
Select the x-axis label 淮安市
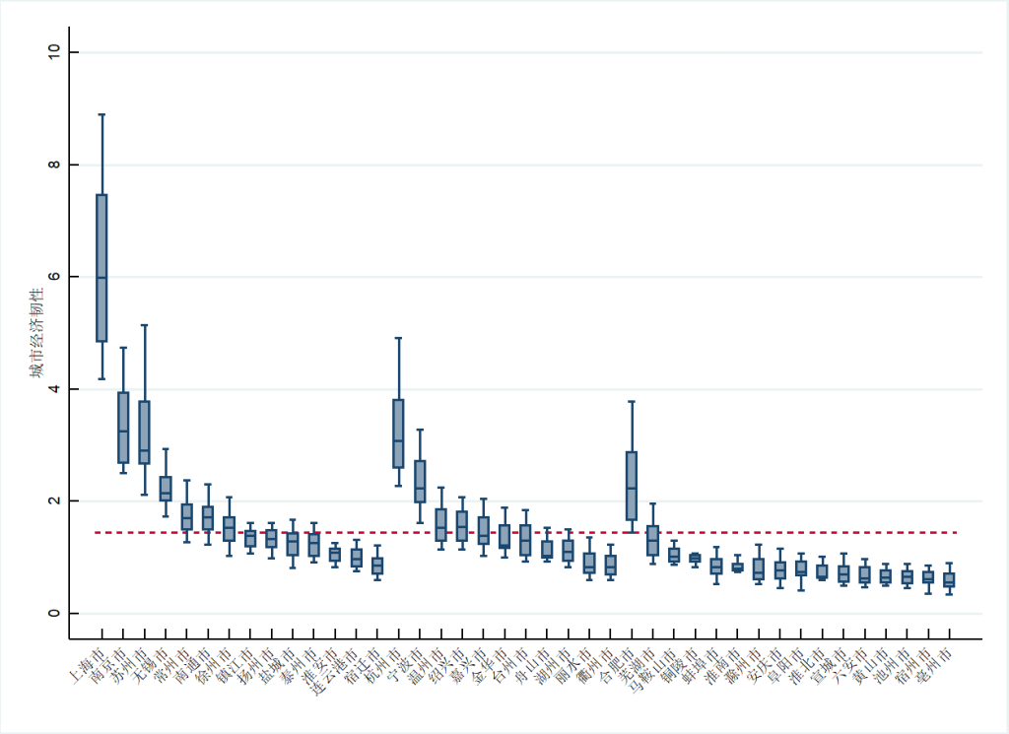pyautogui.click(x=320, y=666)
